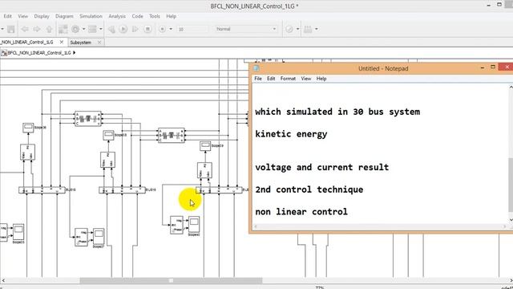
Task: Open the Notepad View menu
Action: click(x=306, y=79)
